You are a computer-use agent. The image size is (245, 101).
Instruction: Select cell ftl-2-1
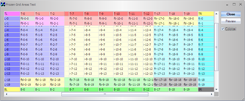(57, 23)
